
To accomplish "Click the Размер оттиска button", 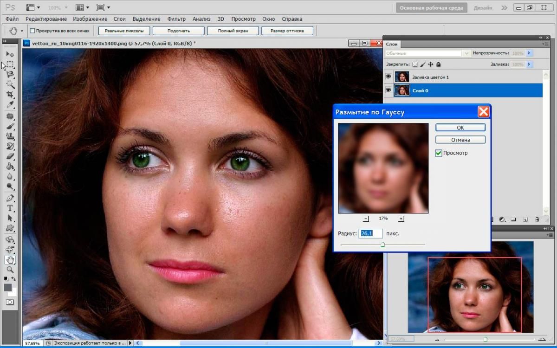I will [x=287, y=31].
